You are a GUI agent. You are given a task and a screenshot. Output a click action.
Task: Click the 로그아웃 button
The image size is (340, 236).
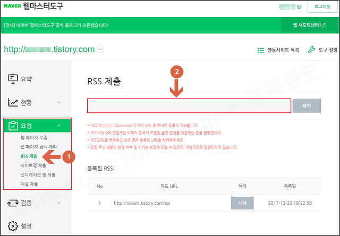(322, 7)
